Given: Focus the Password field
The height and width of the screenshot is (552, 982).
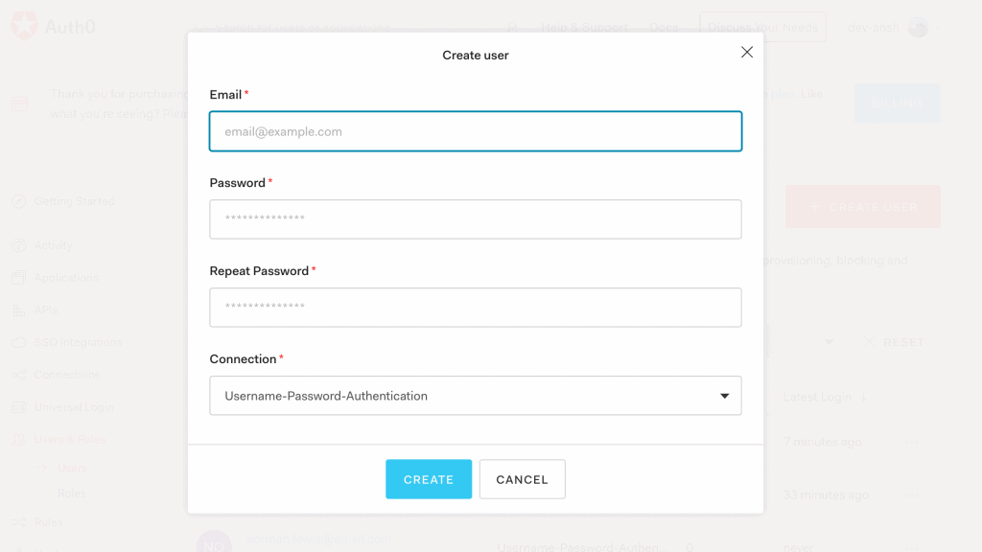Looking at the screenshot, I should (x=476, y=219).
